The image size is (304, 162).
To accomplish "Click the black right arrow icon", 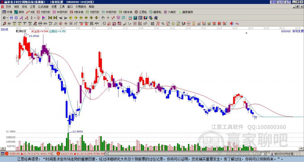I will tap(66, 18).
